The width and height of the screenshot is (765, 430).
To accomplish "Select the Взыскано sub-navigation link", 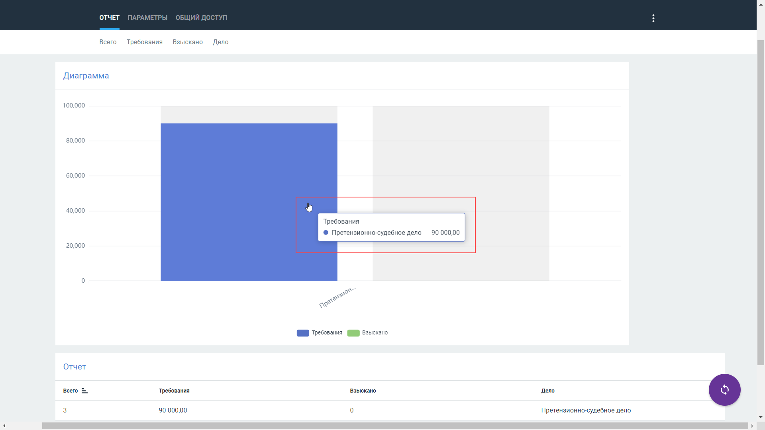I will [x=188, y=42].
